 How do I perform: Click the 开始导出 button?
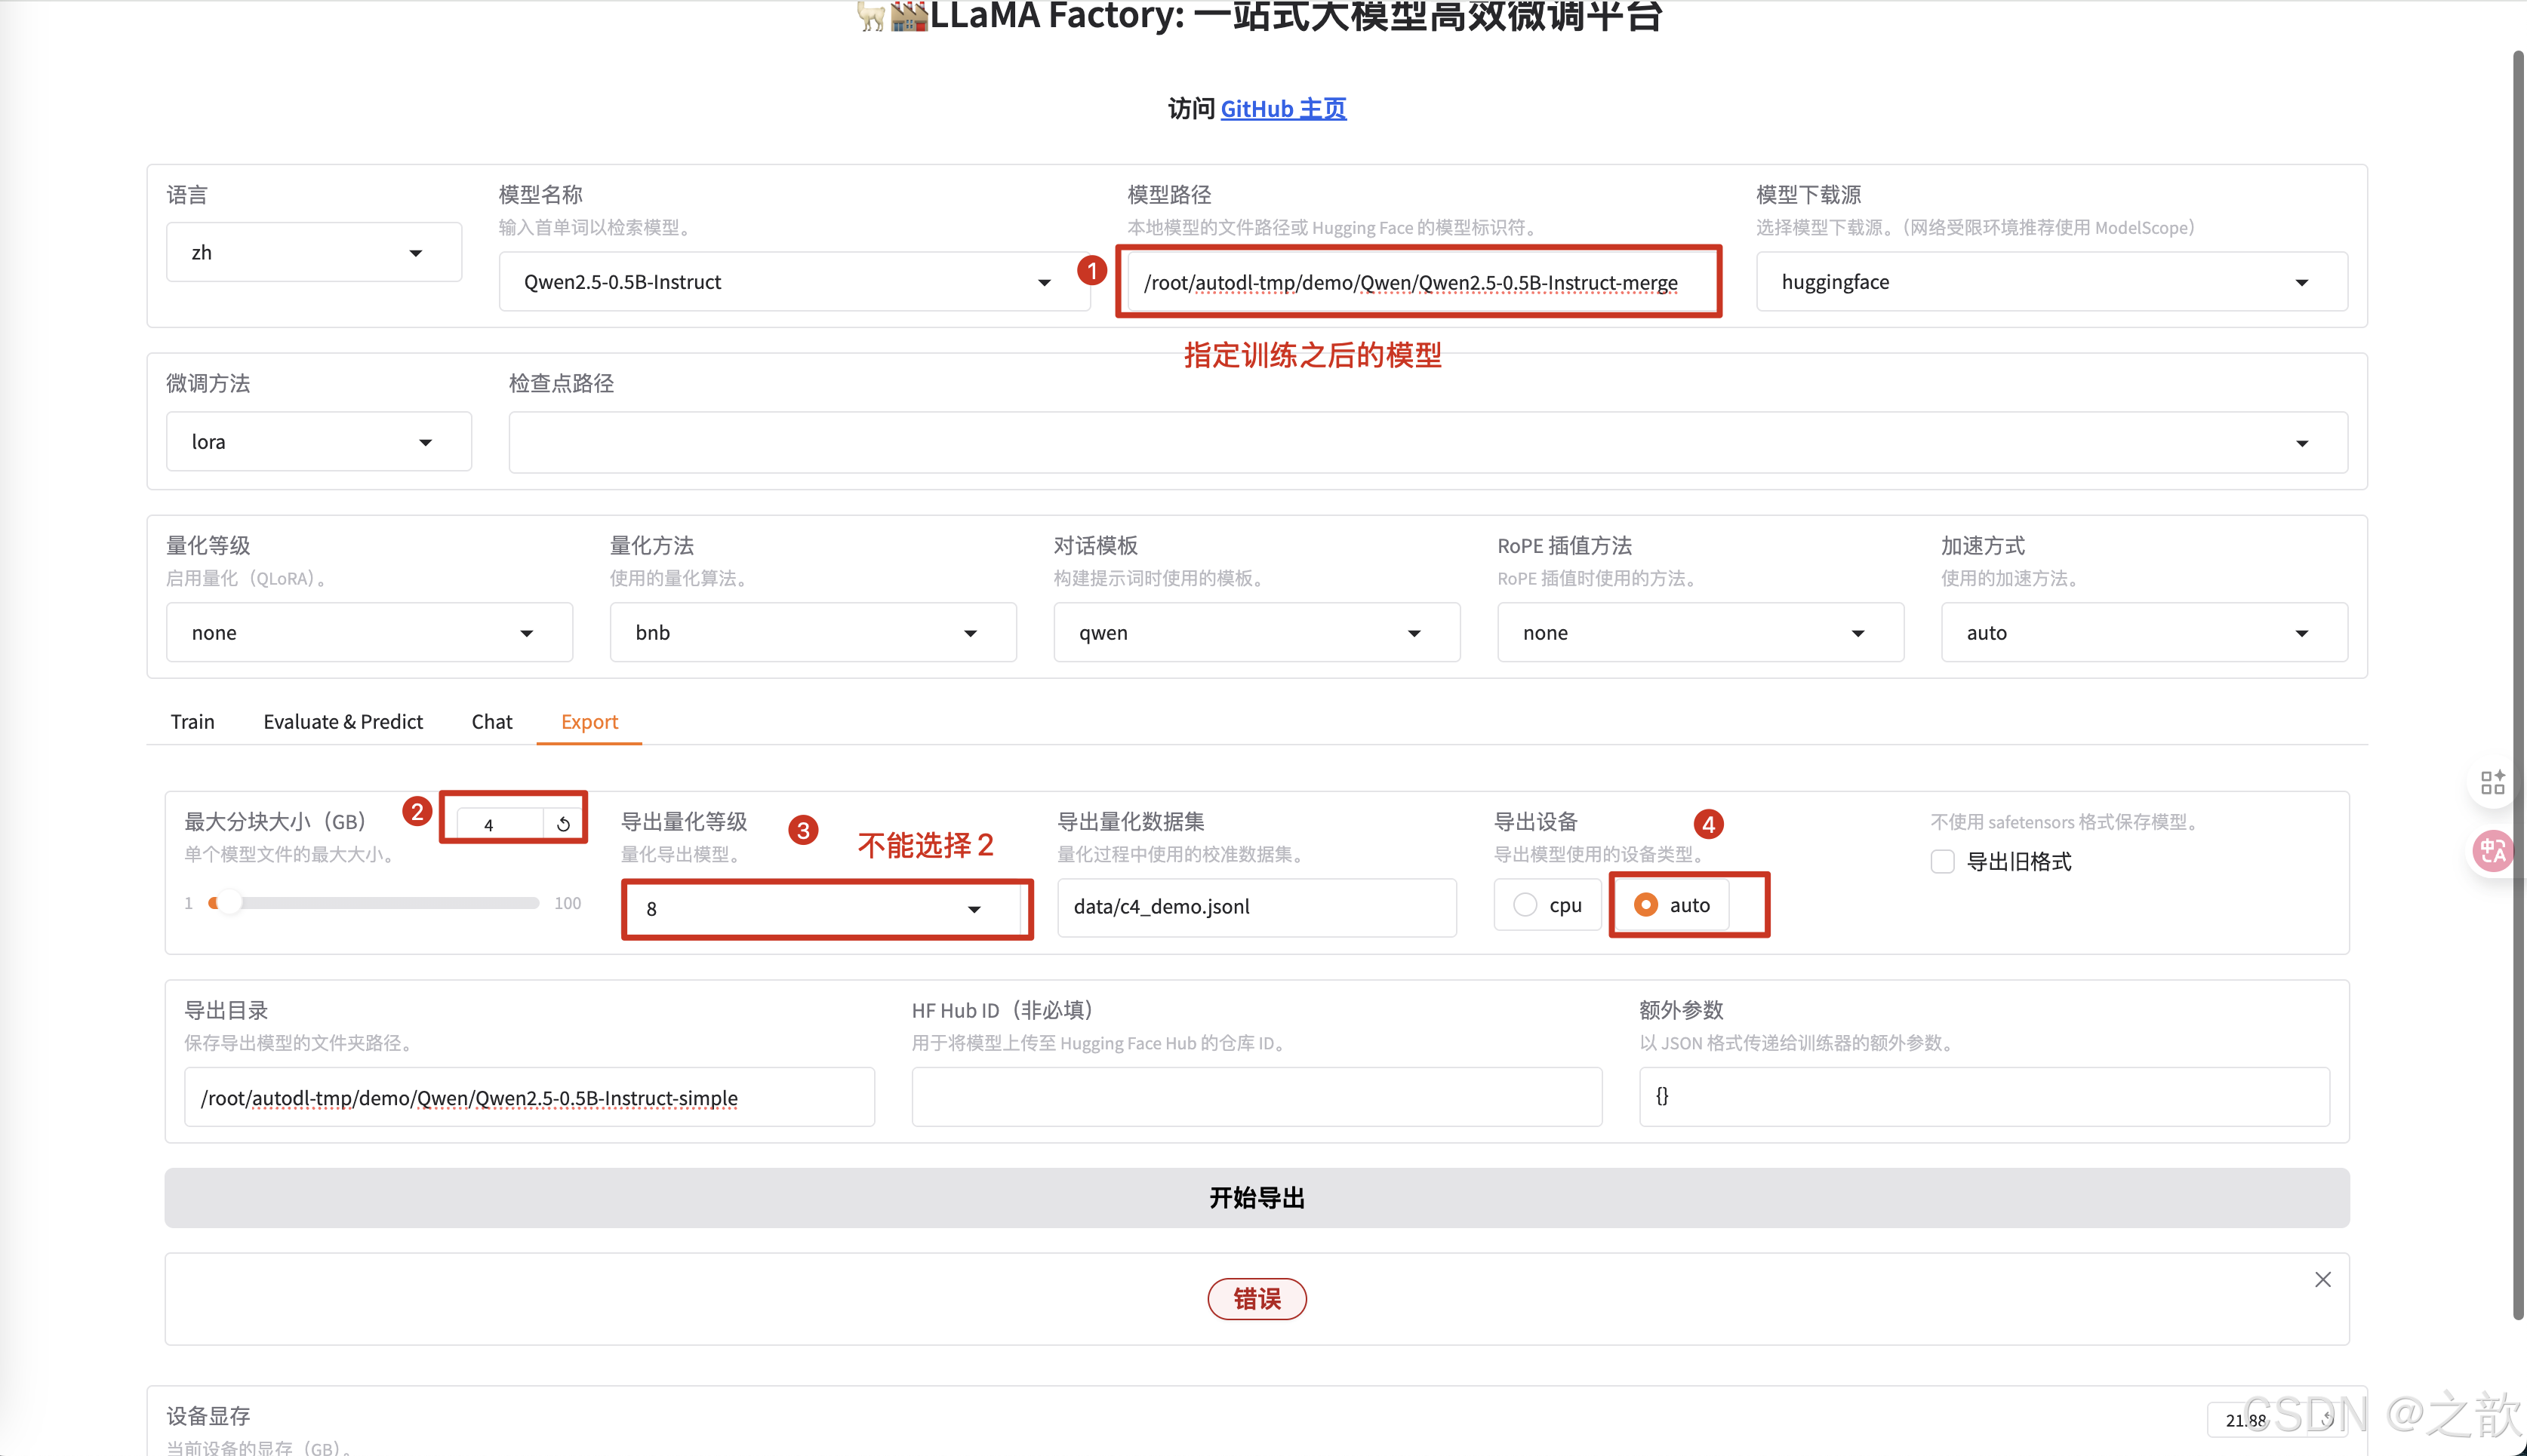pyautogui.click(x=1257, y=1198)
